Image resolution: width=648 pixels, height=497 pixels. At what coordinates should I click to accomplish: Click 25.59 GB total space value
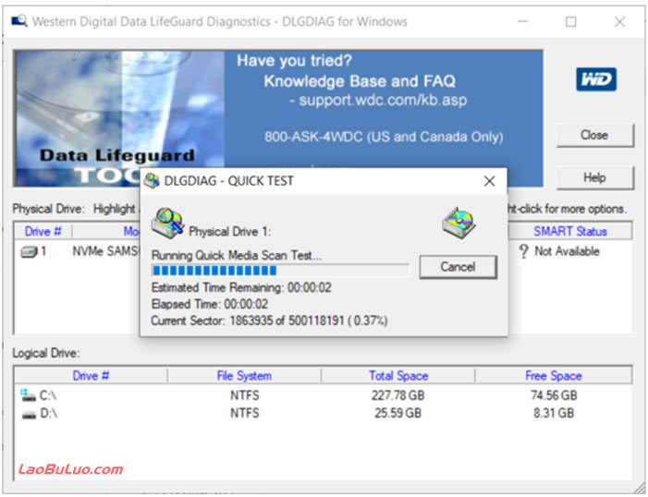pos(398,413)
